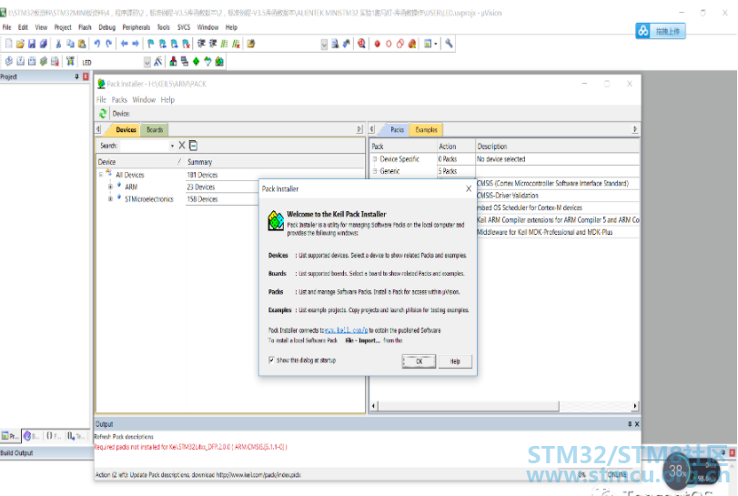Open Options for Target icon
This screenshot has height=496, width=738.
point(158,61)
